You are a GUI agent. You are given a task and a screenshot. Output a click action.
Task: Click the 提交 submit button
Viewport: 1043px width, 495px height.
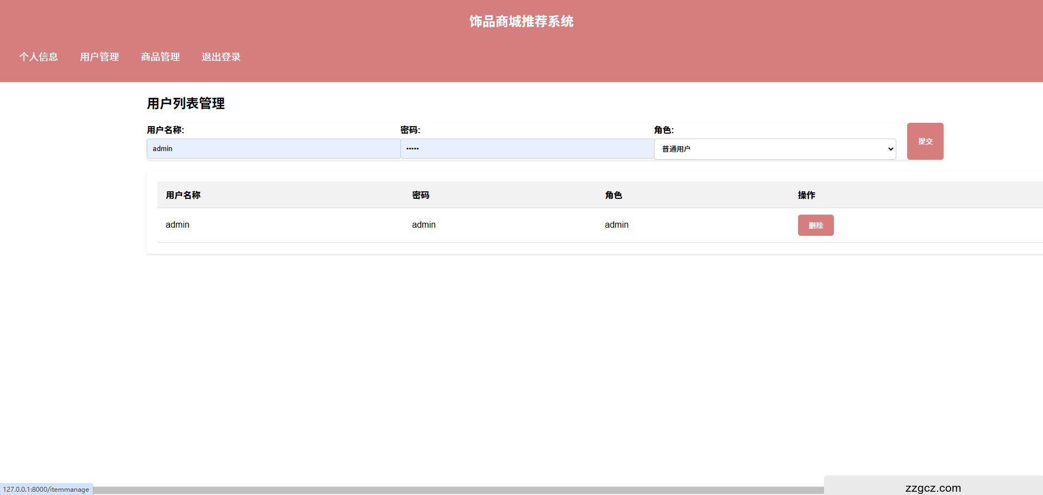pos(925,141)
